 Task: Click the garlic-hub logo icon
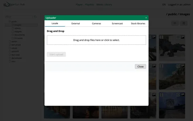[7, 5]
